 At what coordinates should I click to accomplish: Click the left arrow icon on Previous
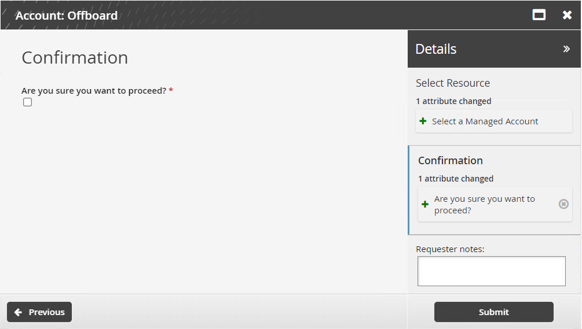click(x=18, y=312)
